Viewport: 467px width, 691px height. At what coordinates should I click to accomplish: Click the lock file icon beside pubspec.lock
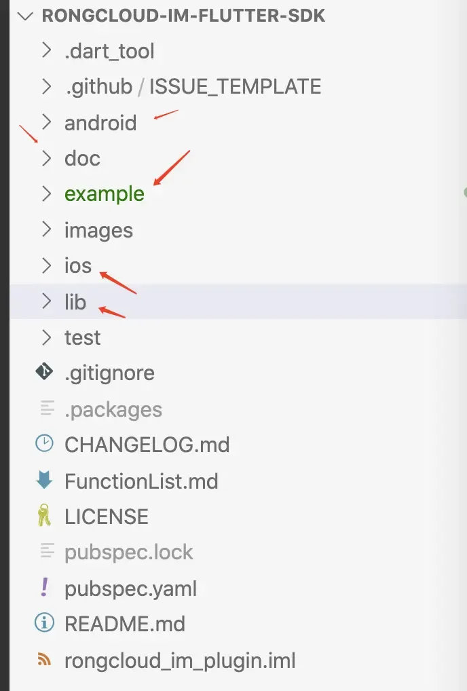[44, 552]
